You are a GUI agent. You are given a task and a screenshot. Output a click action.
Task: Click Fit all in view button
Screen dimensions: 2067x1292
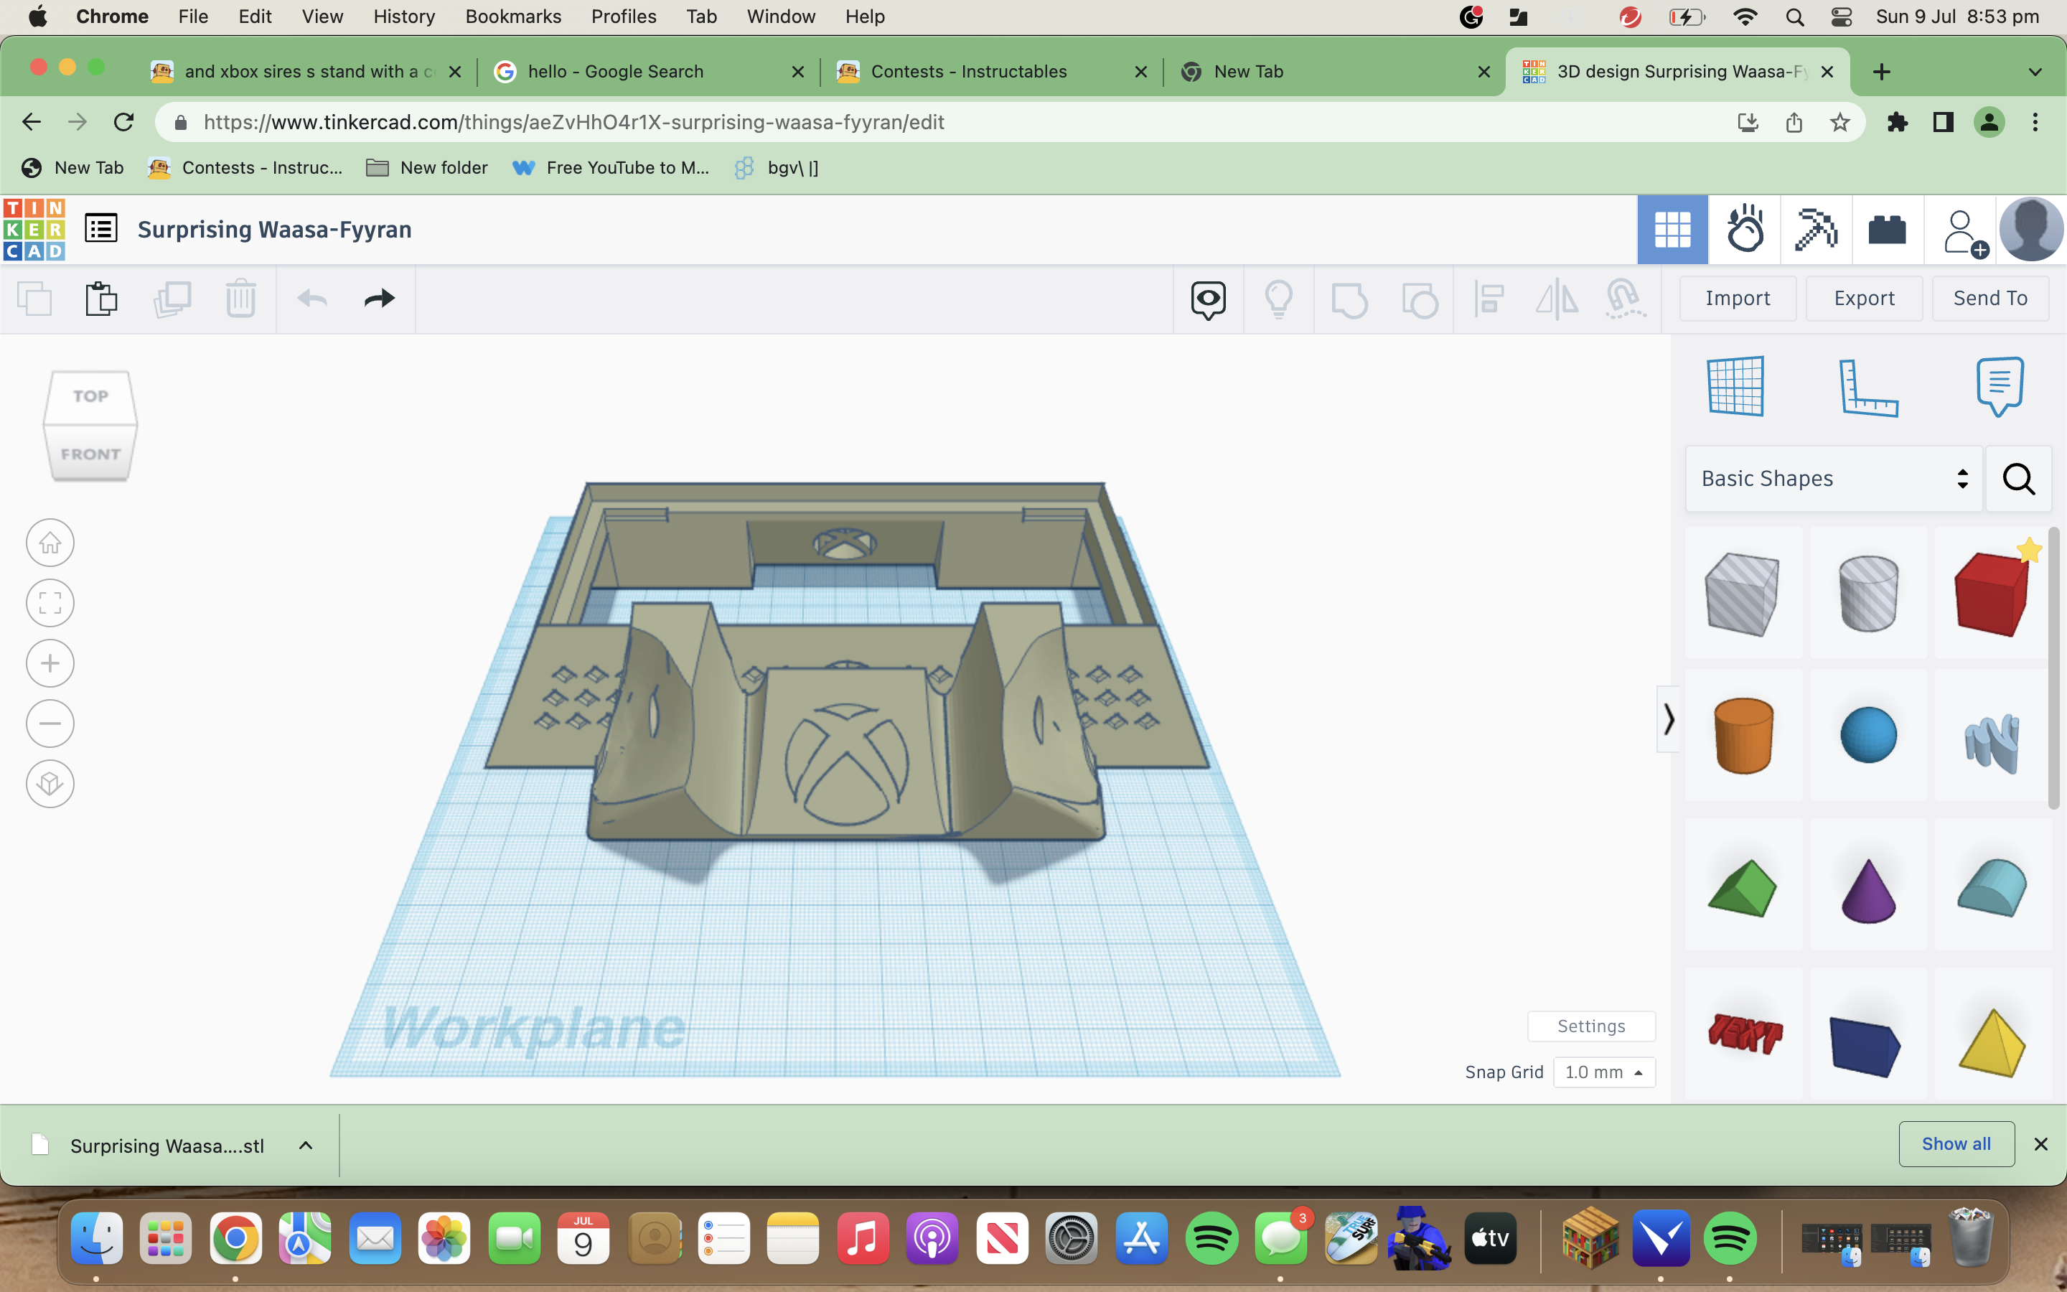[50, 603]
